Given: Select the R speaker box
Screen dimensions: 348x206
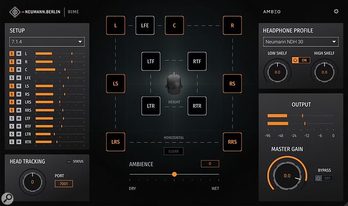Looking at the screenshot, I should (x=232, y=25).
